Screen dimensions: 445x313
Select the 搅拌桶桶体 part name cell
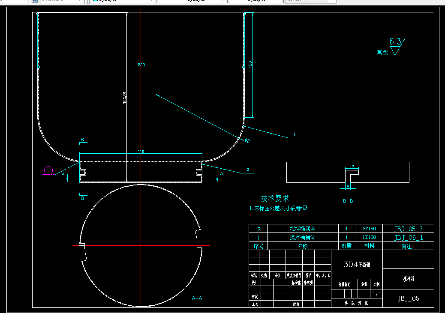point(303,237)
